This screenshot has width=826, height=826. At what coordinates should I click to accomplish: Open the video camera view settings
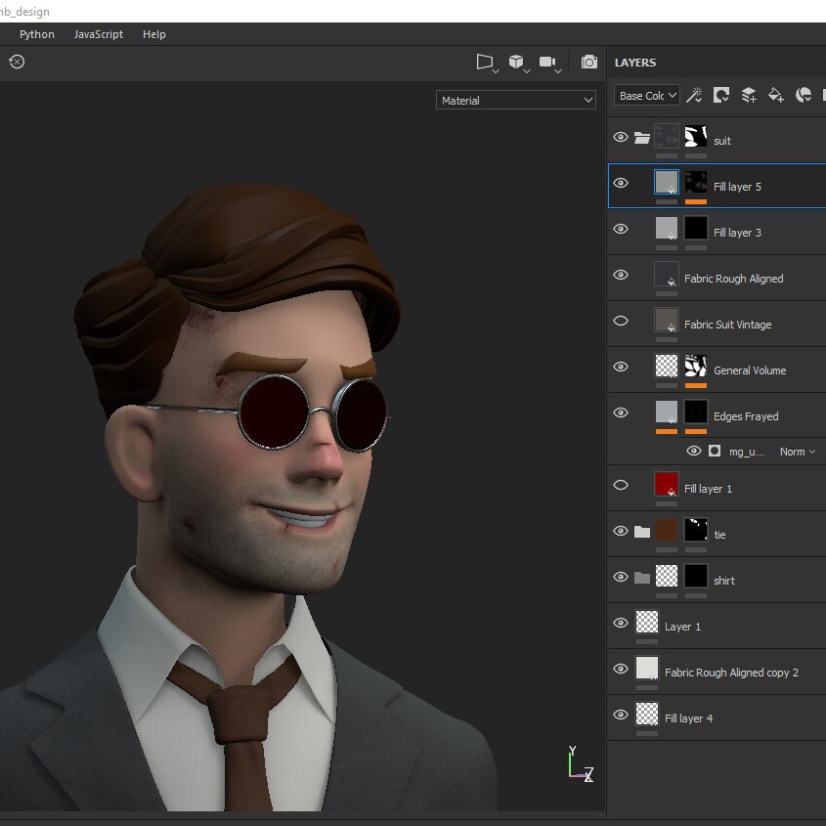click(548, 63)
